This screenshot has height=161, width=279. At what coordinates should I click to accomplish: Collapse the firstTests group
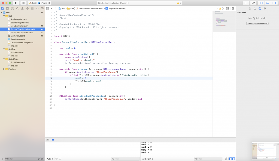click(4, 49)
